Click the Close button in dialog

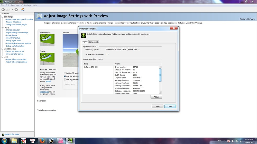point(170,106)
